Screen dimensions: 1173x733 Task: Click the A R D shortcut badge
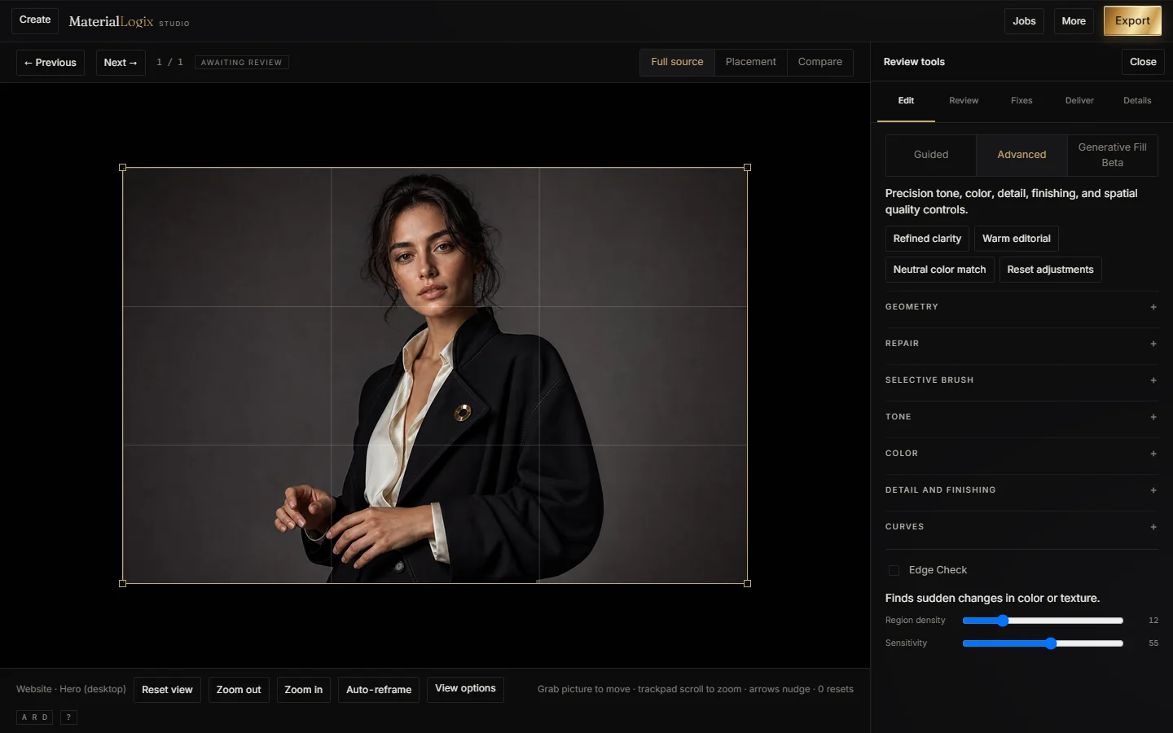tap(35, 718)
